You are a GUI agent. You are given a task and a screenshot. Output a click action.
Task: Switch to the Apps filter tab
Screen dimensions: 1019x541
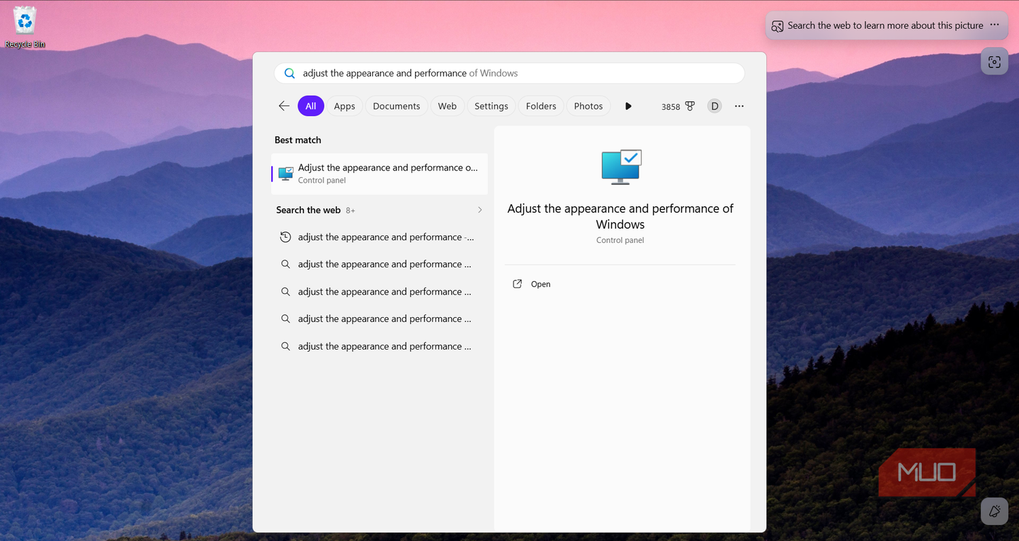pos(344,106)
